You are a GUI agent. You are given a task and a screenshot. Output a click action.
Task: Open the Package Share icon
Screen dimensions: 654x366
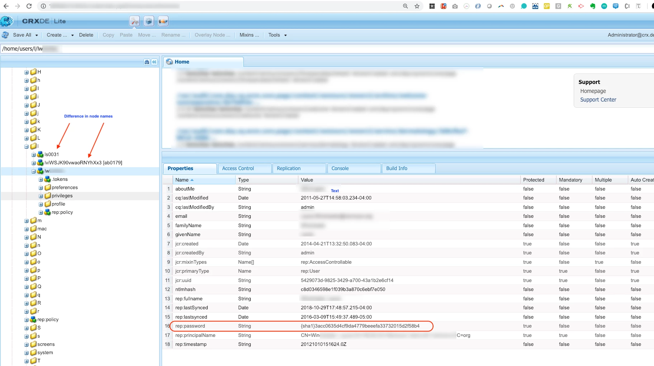point(163,21)
